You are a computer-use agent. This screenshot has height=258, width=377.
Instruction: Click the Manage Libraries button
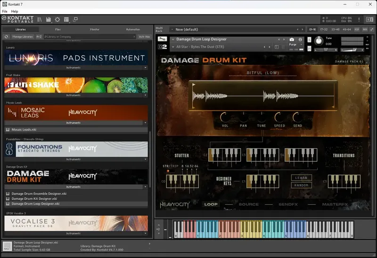click(x=23, y=37)
